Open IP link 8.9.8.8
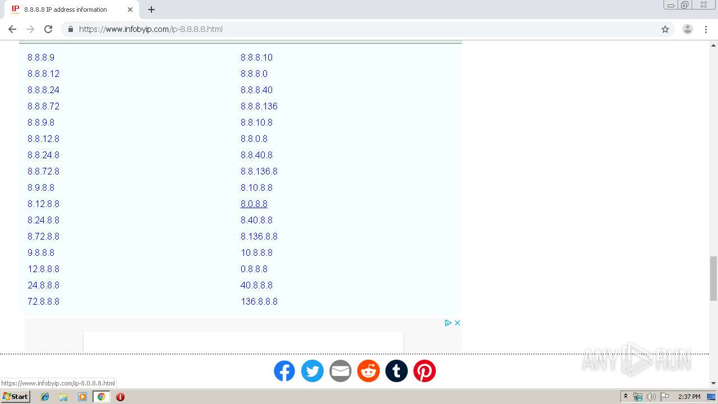Viewport: 718px width, 404px height. (x=41, y=187)
